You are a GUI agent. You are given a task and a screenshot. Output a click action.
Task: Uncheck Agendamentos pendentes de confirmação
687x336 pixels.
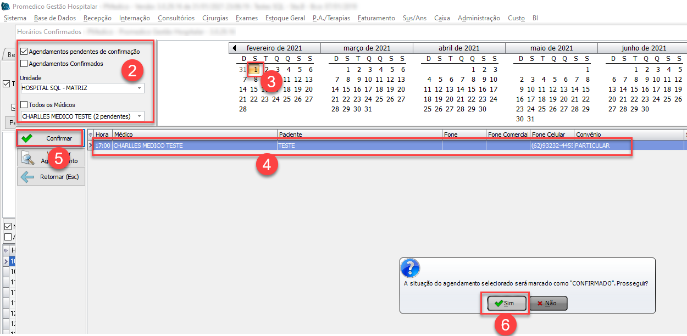24,52
